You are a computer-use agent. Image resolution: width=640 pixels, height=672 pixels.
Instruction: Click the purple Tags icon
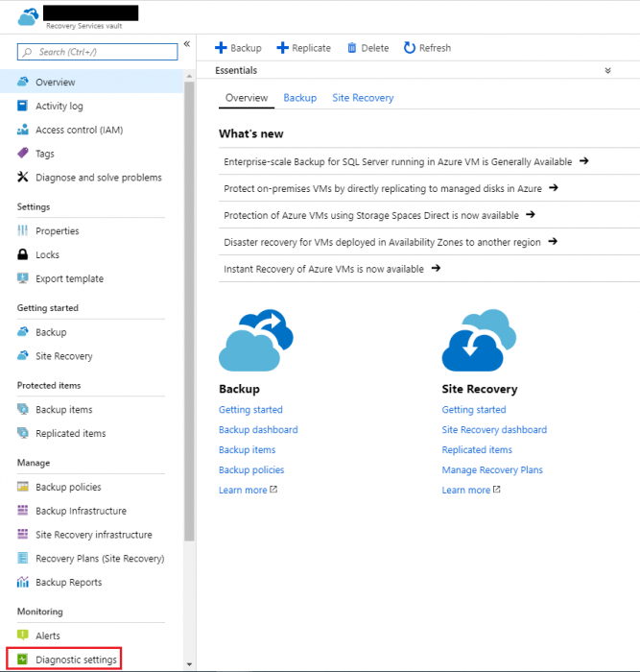click(23, 153)
